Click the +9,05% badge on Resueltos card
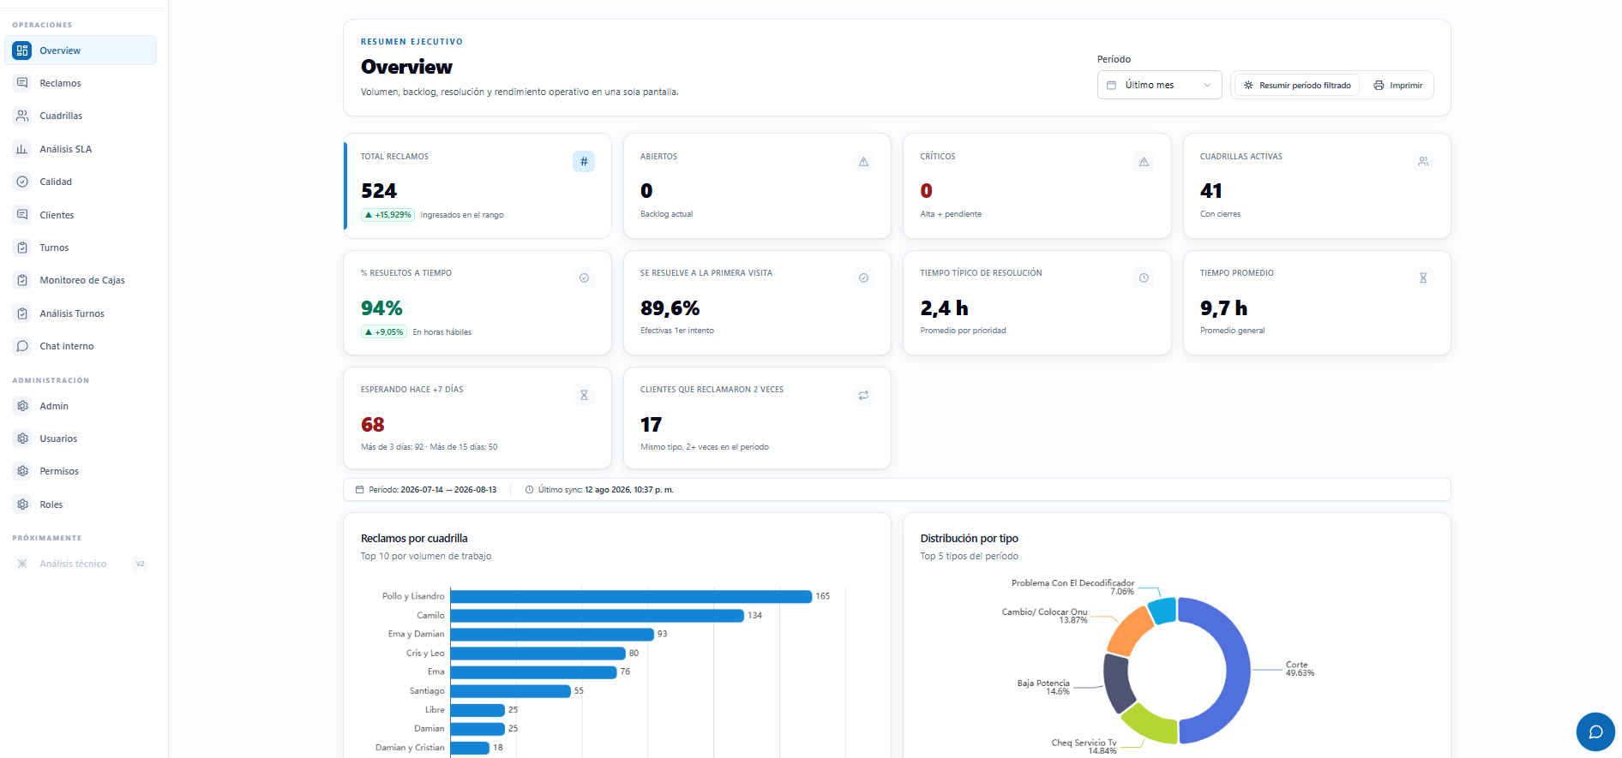1622x758 pixels. 384,332
